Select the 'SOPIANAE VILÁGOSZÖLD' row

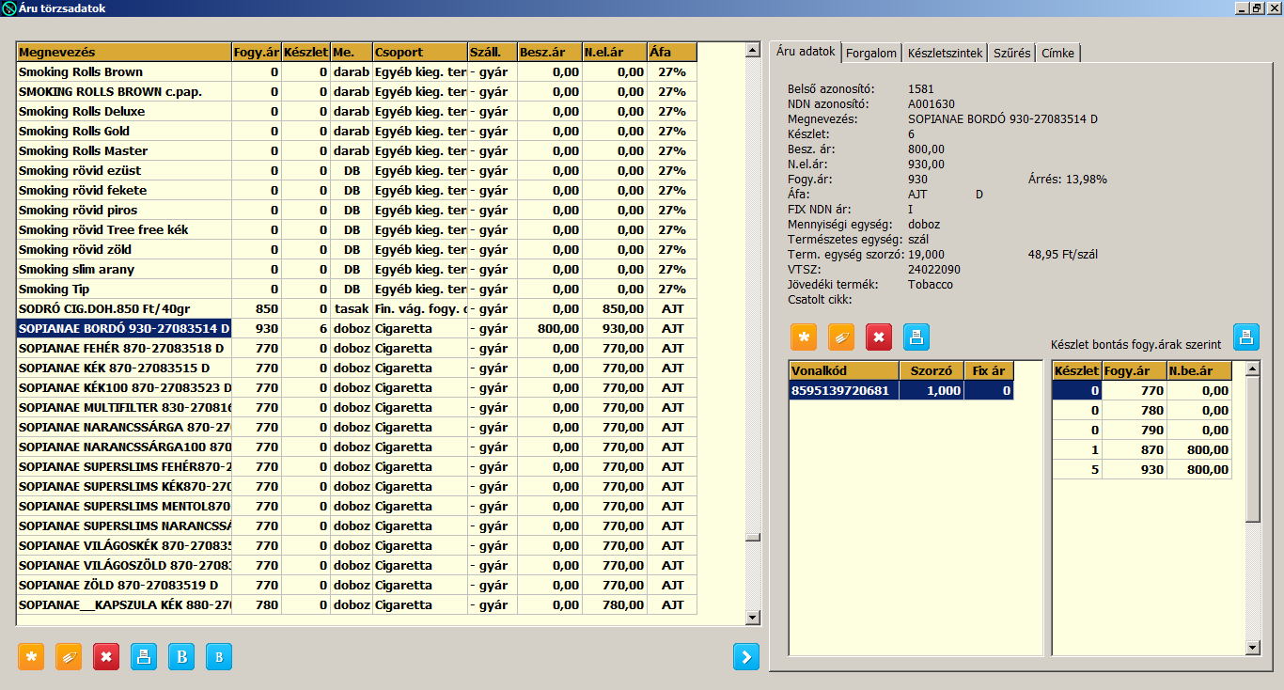pyautogui.click(x=357, y=566)
